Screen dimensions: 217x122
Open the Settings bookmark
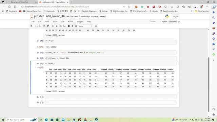click(103, 11)
